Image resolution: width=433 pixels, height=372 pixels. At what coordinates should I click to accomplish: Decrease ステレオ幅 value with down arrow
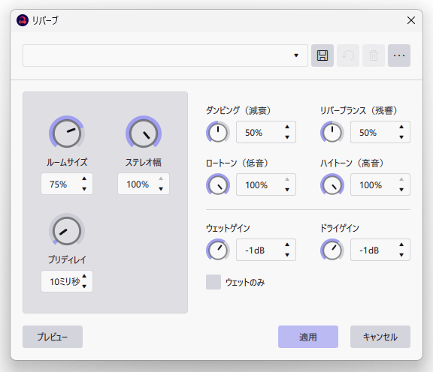(161, 189)
